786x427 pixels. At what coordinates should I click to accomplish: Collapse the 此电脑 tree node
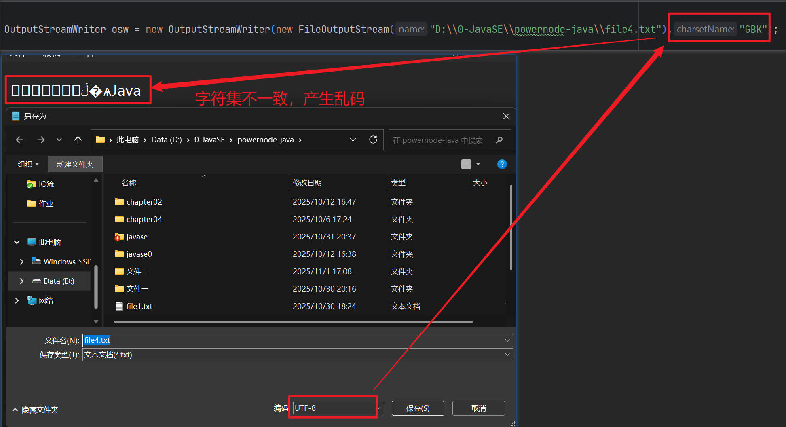(17, 242)
